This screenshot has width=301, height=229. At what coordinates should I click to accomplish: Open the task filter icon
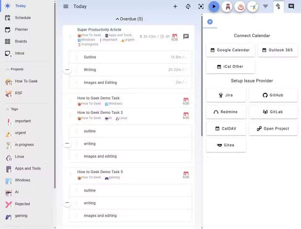click(266, 6)
